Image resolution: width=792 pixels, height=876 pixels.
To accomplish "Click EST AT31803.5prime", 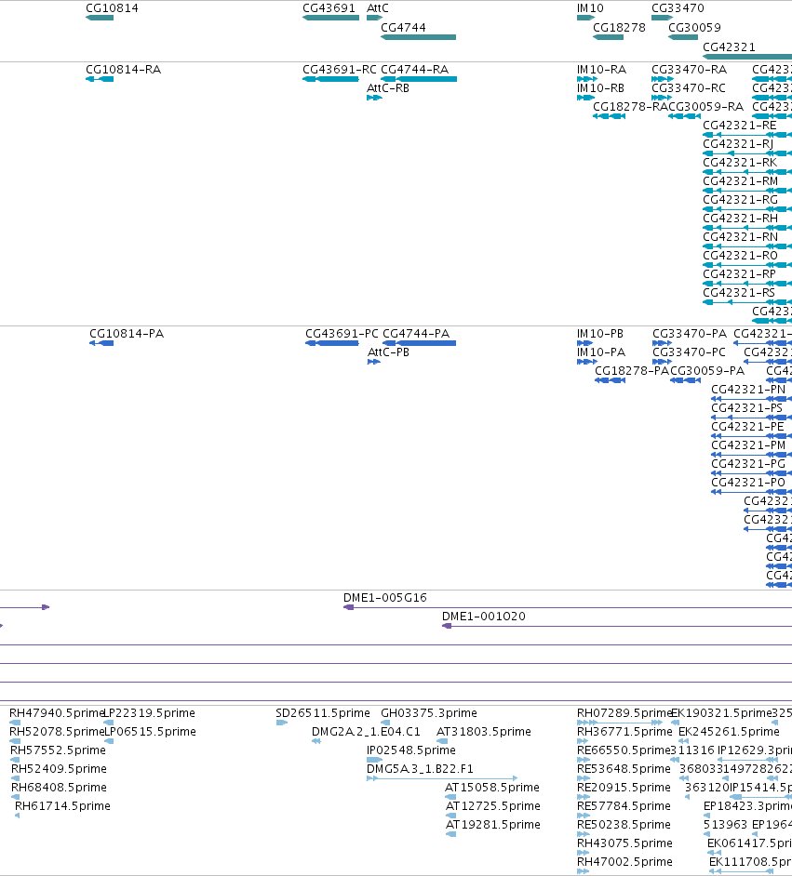I will 483,732.
